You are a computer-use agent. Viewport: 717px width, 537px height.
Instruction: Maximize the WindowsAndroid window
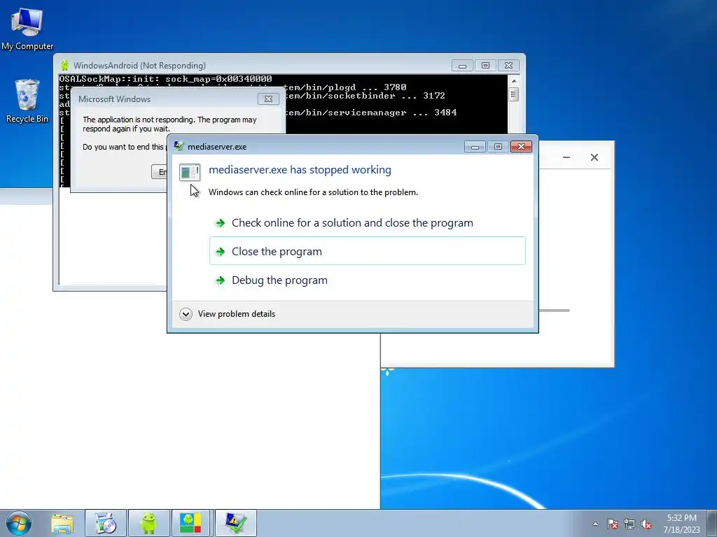pyautogui.click(x=486, y=66)
